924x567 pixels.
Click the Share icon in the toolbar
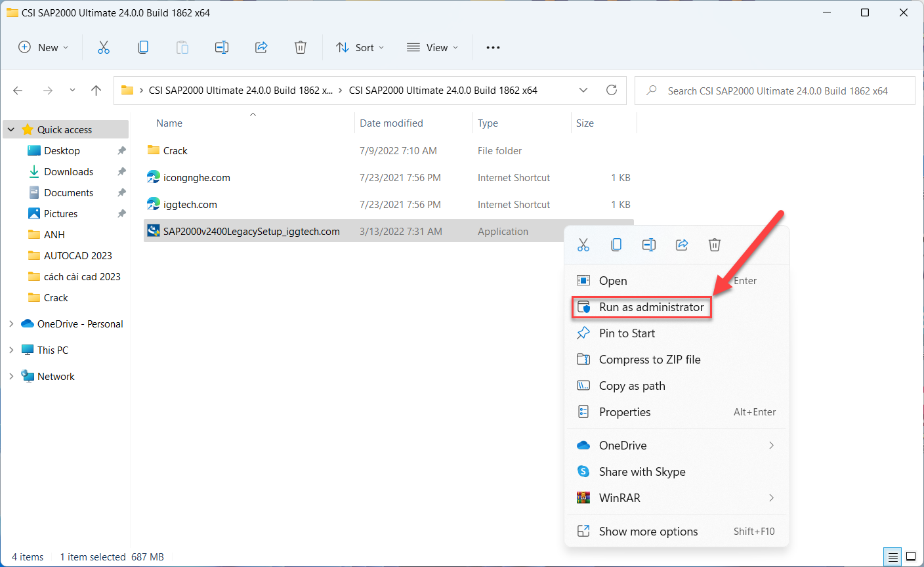click(x=261, y=47)
